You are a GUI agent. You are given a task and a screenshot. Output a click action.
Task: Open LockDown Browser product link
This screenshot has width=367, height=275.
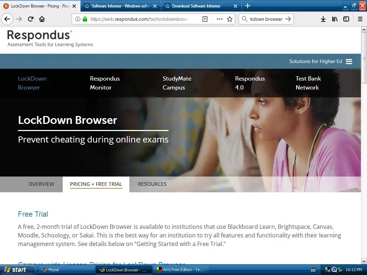pos(32,83)
